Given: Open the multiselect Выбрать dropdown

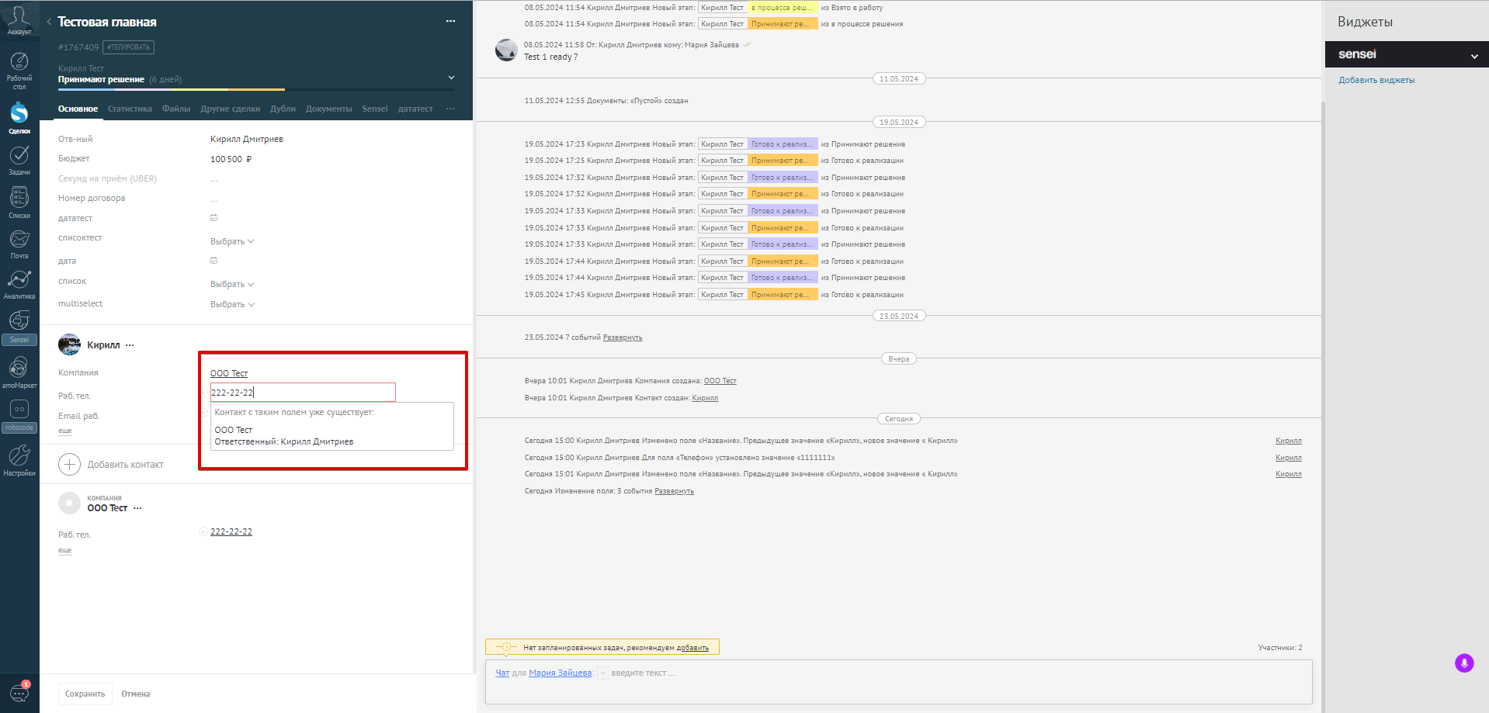Looking at the screenshot, I should (232, 304).
